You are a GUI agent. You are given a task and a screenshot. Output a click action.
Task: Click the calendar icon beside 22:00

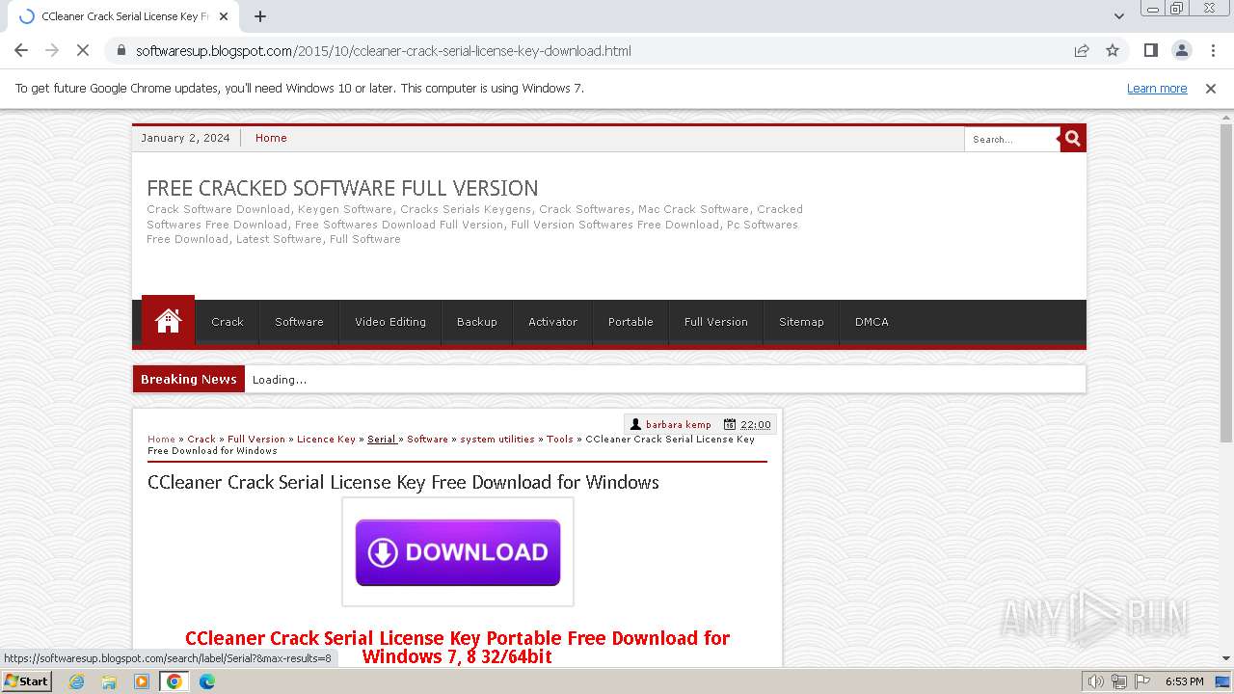pos(730,424)
